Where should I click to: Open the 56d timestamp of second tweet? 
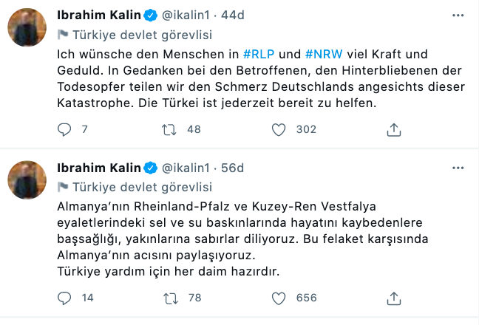click(232, 168)
